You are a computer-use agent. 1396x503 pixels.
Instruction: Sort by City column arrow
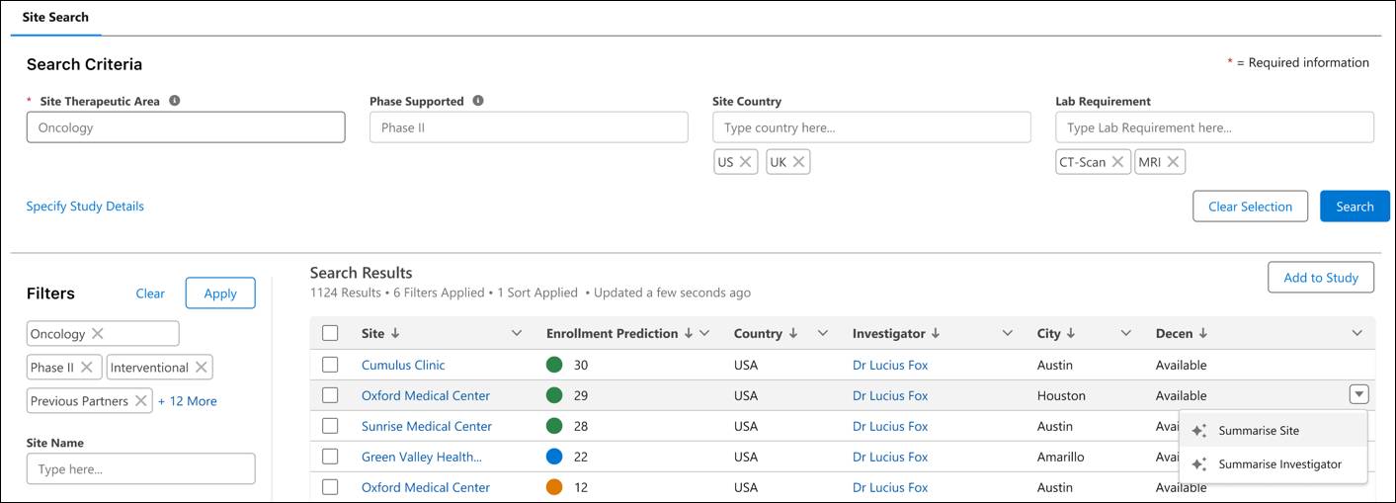(1070, 334)
